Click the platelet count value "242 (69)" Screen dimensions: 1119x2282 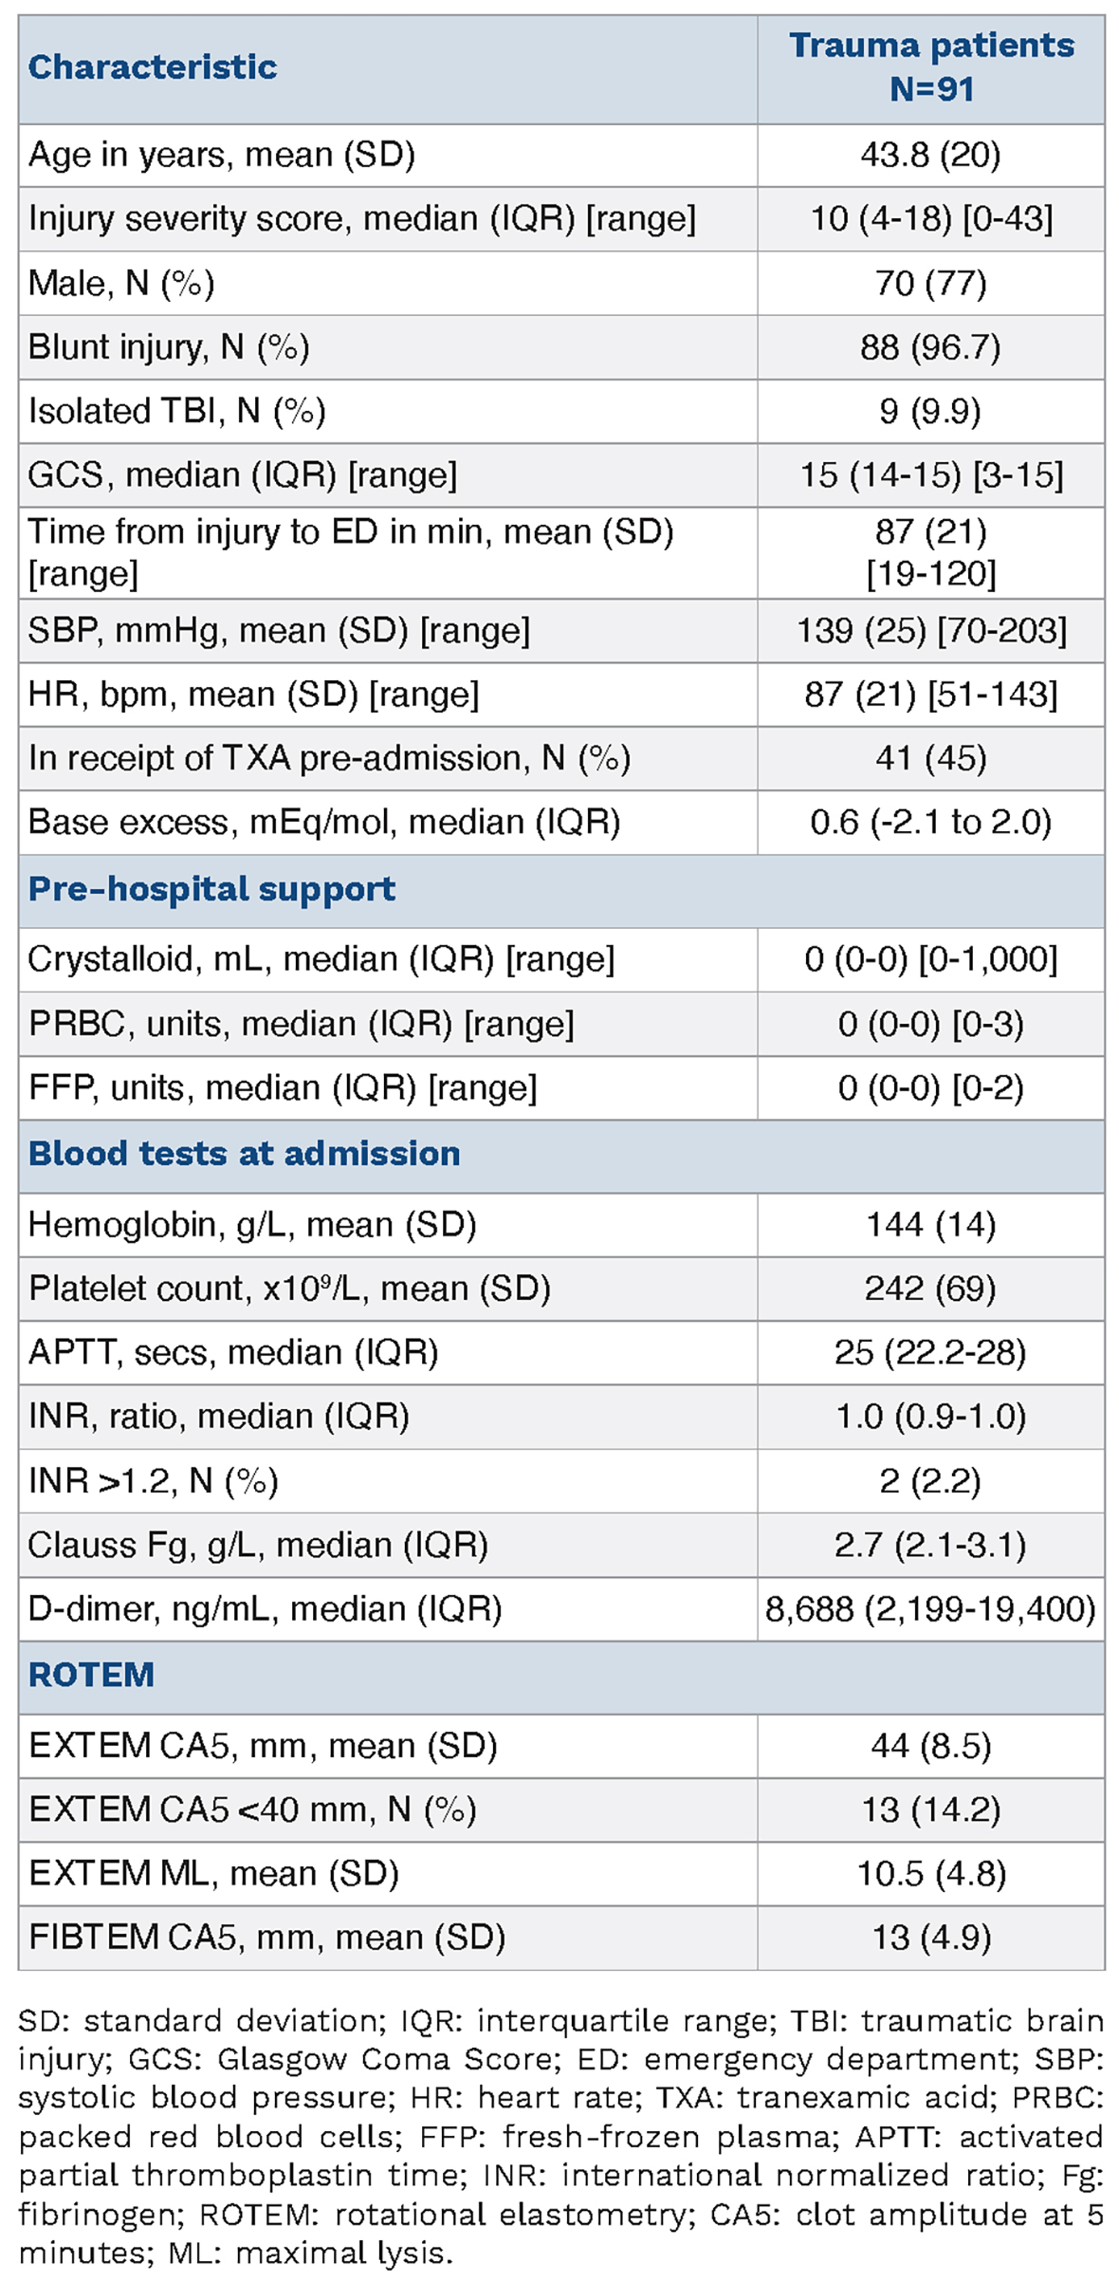[x=931, y=1289]
